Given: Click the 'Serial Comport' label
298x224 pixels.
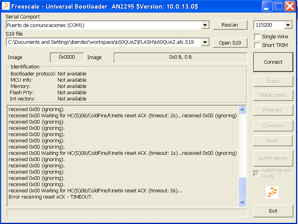Looking at the screenshot, I should tap(23, 17).
